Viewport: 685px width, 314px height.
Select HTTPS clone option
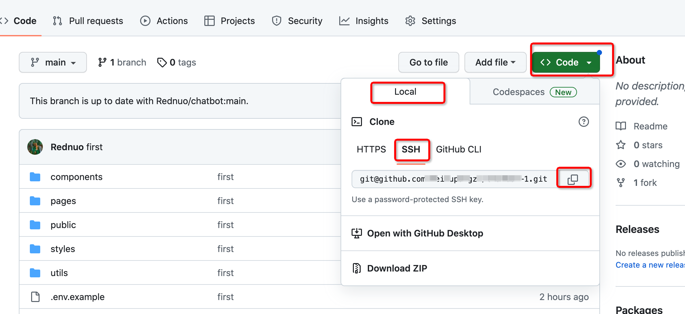371,149
